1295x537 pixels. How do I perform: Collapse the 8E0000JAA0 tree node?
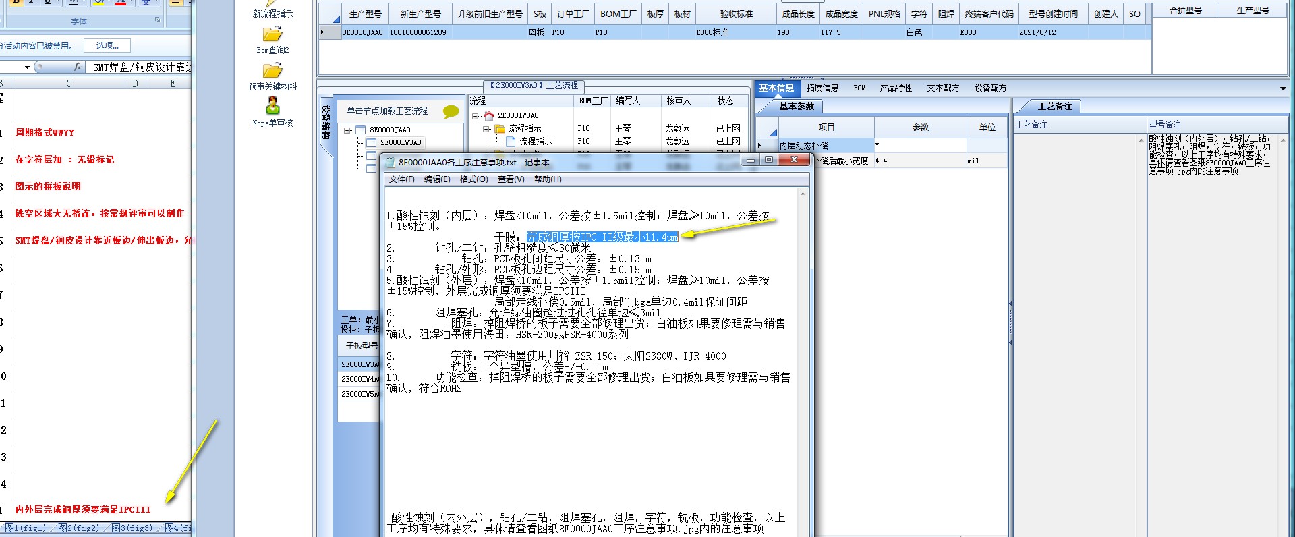[x=348, y=130]
